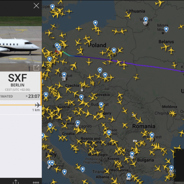Open aircraft photo in external view
Screen dimensions: 184x184
tap(36, 68)
